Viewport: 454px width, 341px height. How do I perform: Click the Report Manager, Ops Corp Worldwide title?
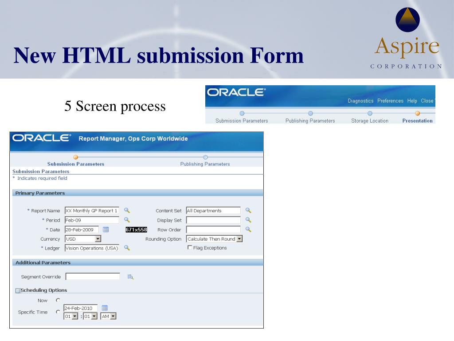[133, 139]
